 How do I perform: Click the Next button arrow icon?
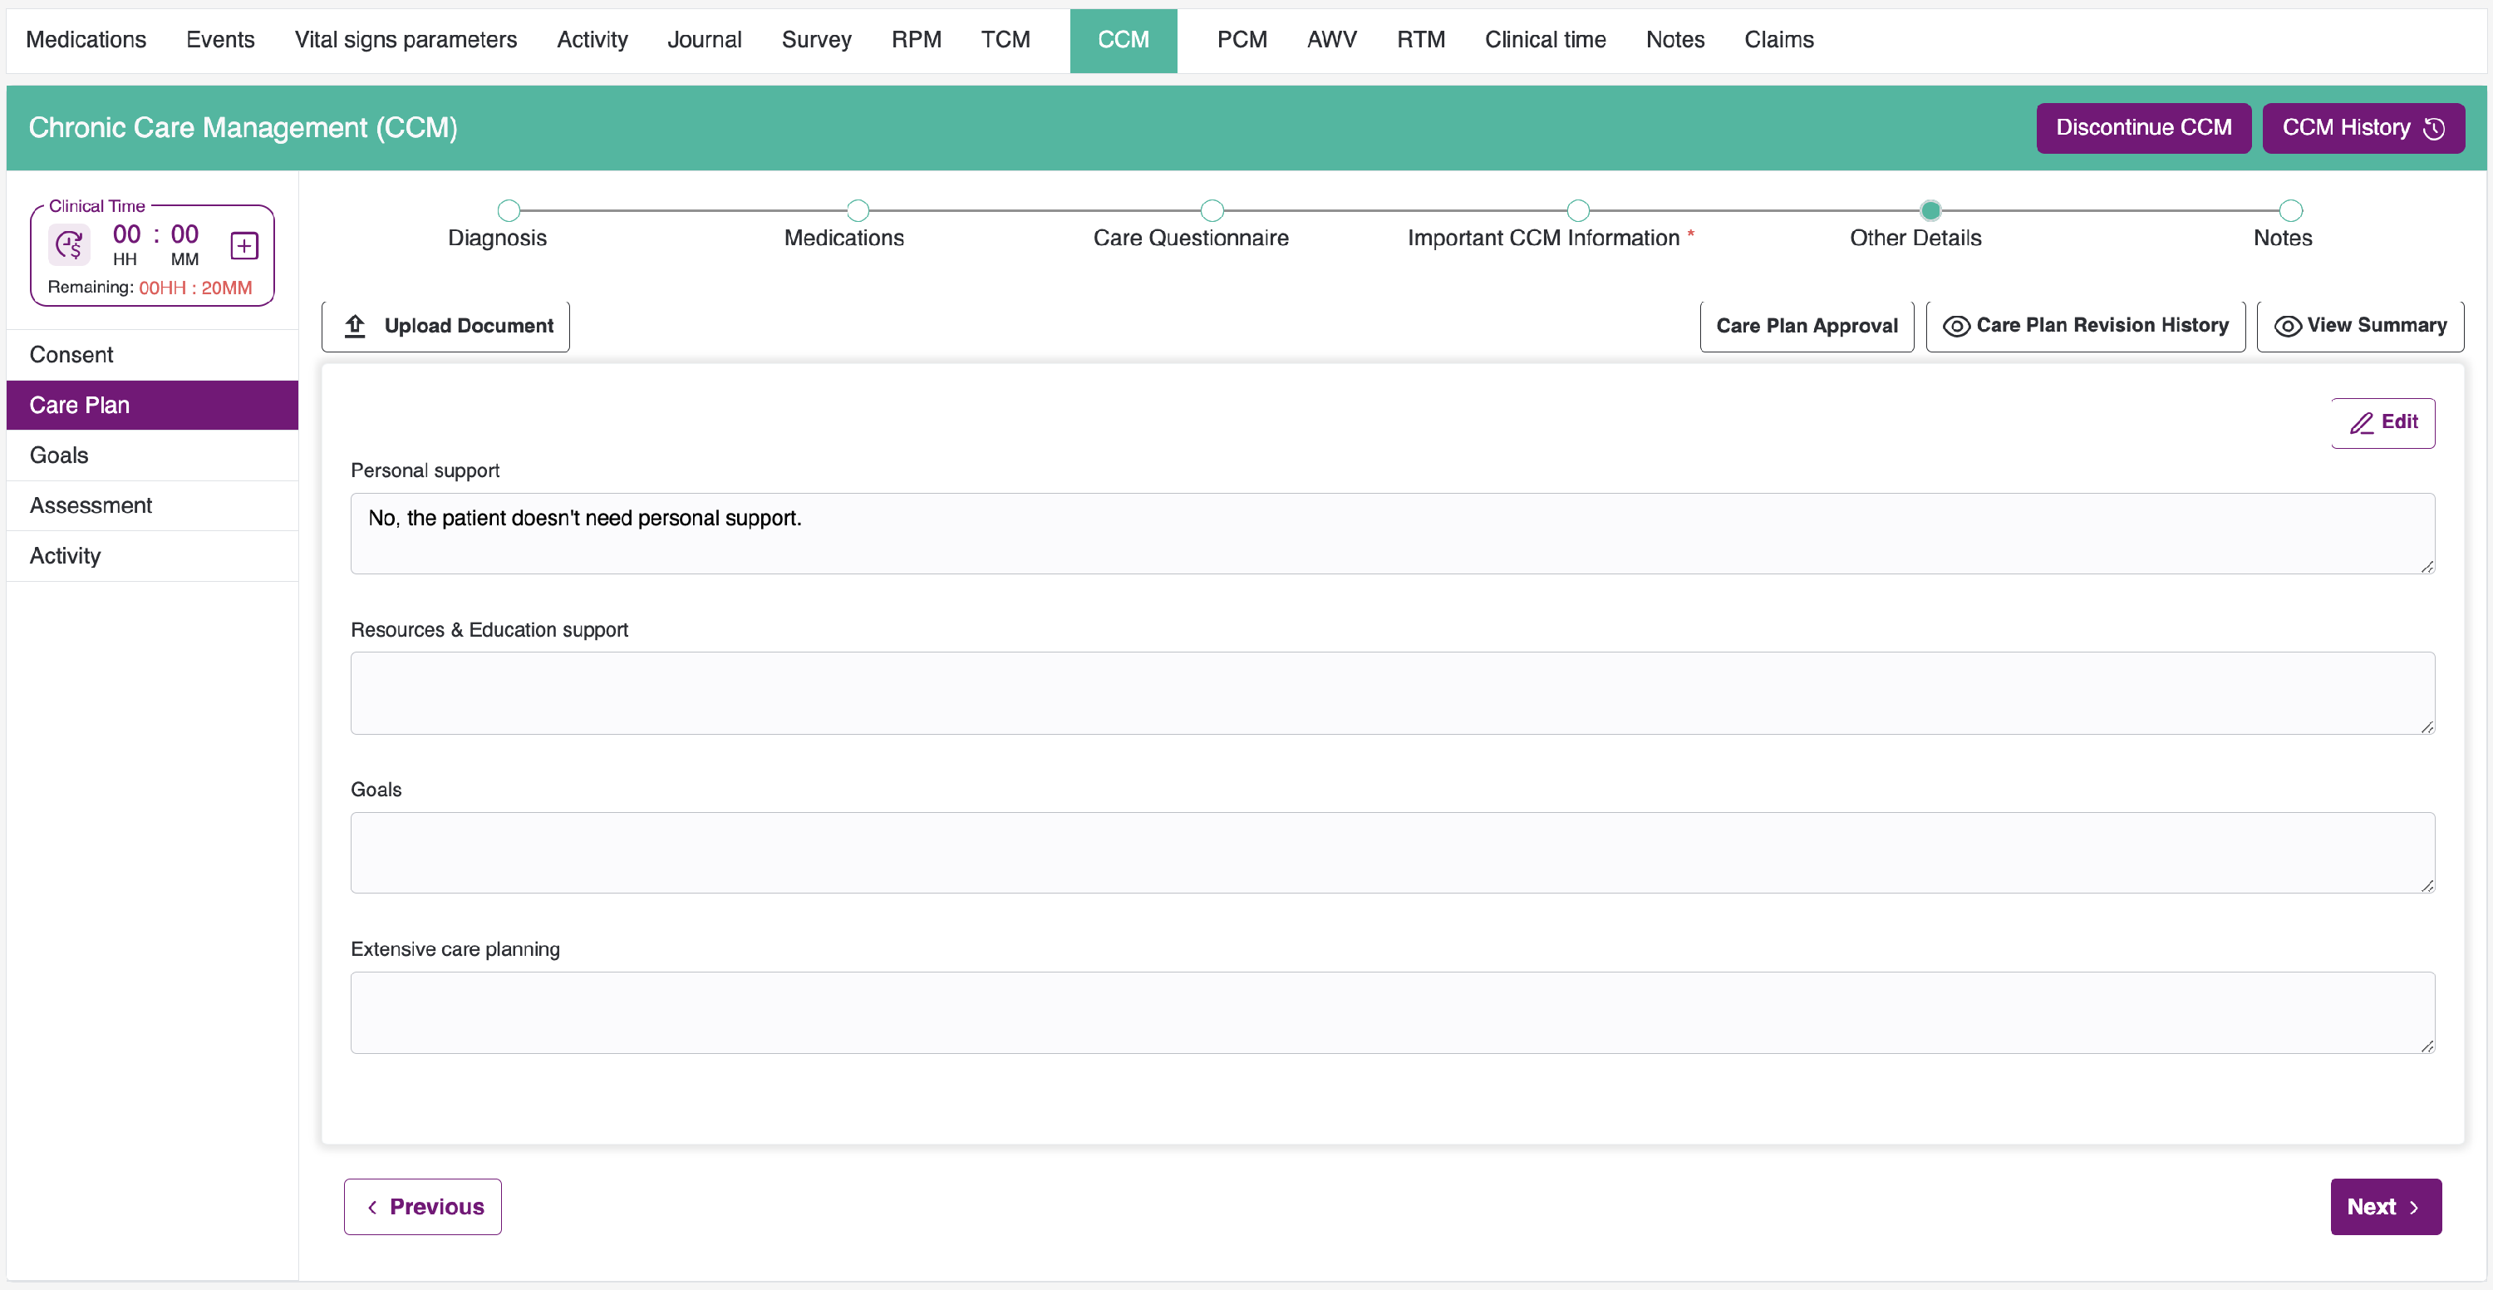pos(2414,1208)
